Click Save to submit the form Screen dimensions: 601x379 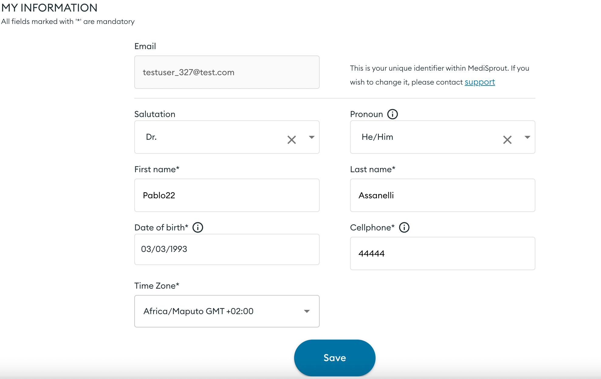pyautogui.click(x=334, y=357)
